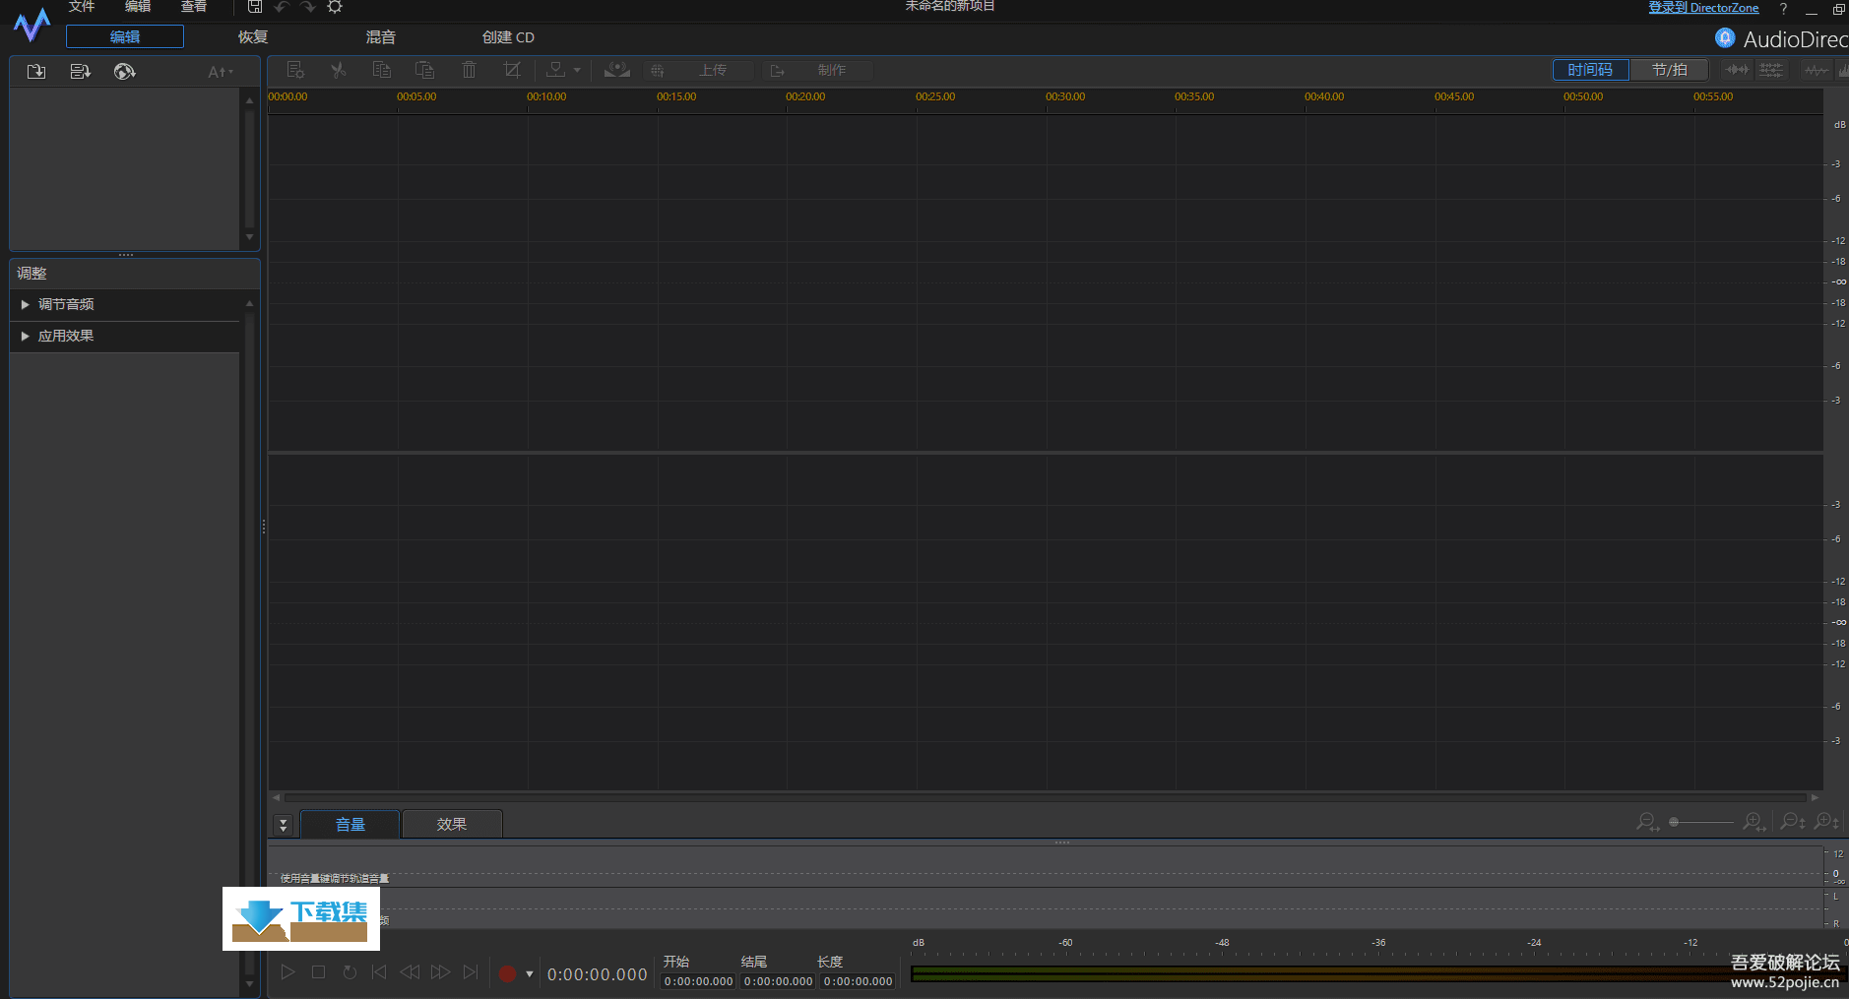The width and height of the screenshot is (1849, 999).
Task: Click the 开始 start time field
Action: [x=698, y=981]
